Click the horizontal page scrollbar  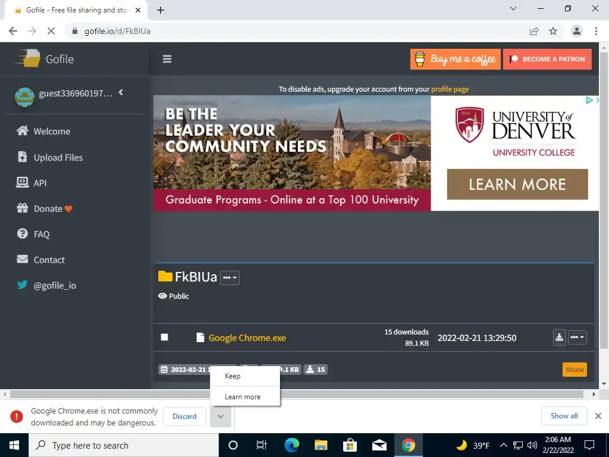[297, 394]
